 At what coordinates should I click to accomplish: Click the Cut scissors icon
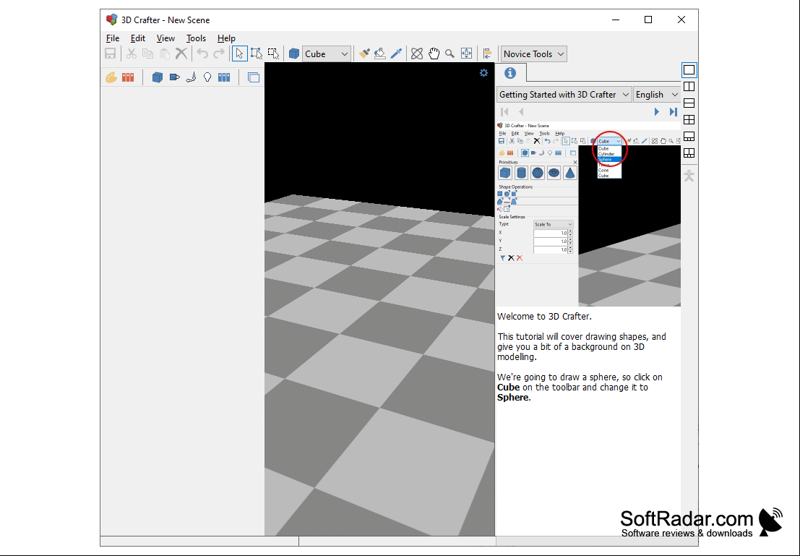tap(131, 54)
